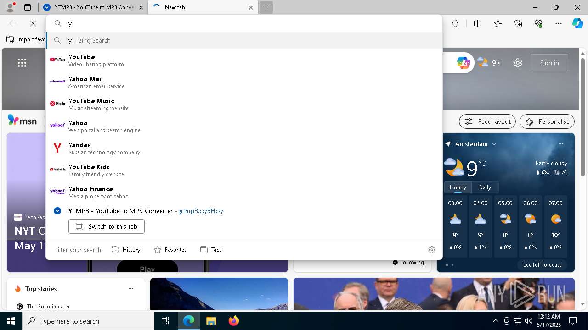Image resolution: width=588 pixels, height=330 pixels.
Task: Open the Favorites star toolbar icon
Action: pos(498,23)
